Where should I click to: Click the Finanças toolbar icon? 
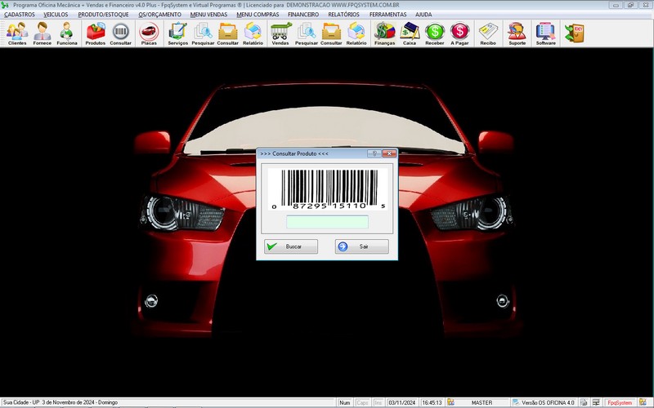pyautogui.click(x=384, y=33)
